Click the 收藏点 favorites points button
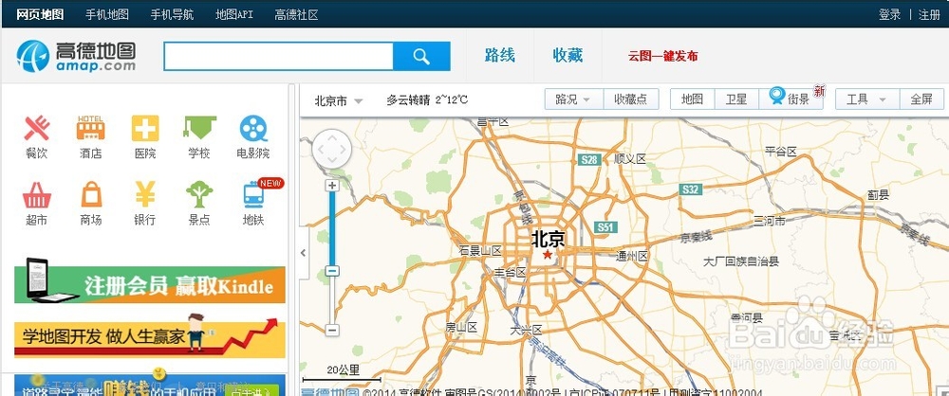 coord(631,99)
